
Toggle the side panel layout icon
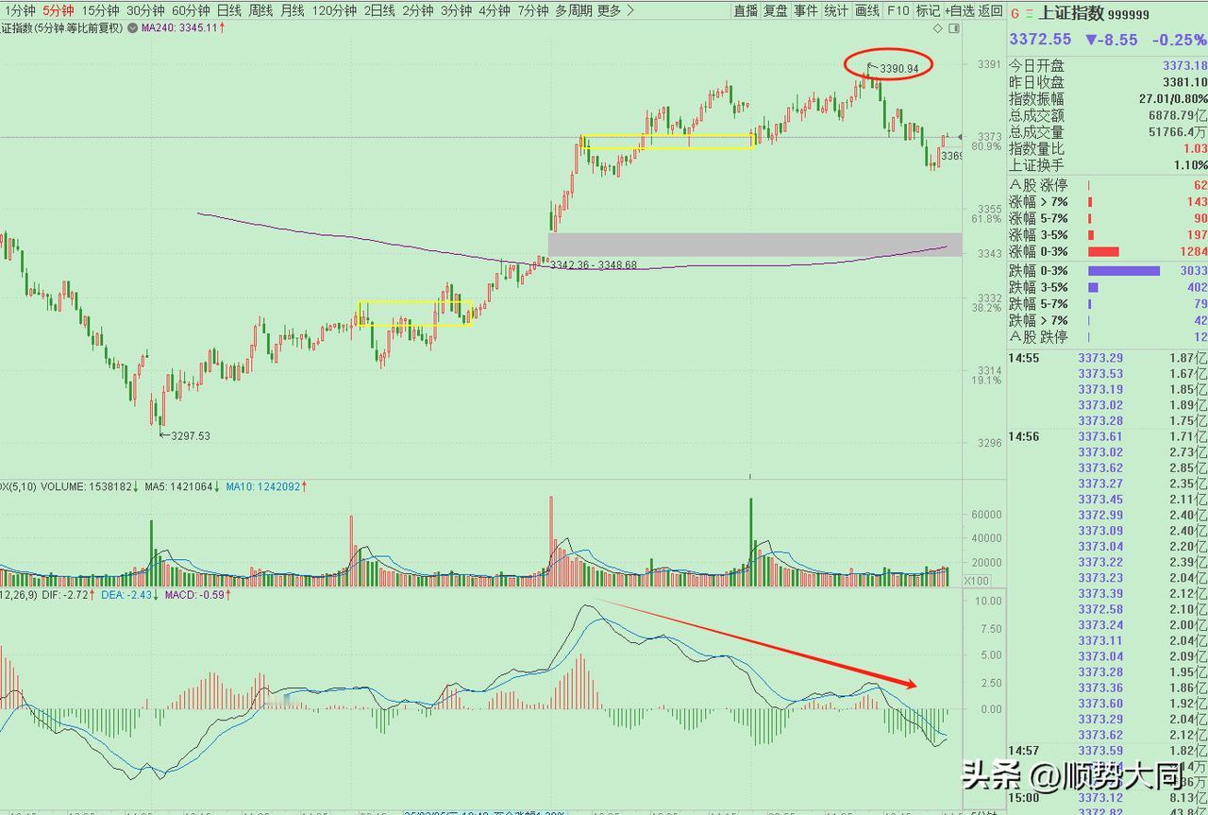954,28
